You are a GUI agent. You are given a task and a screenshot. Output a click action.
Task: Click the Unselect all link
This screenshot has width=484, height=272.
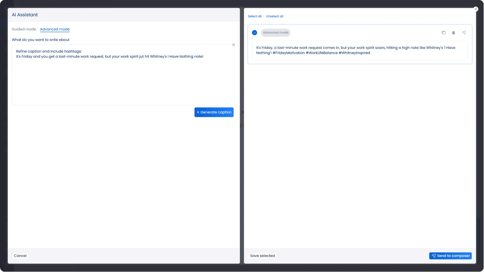[x=274, y=16]
